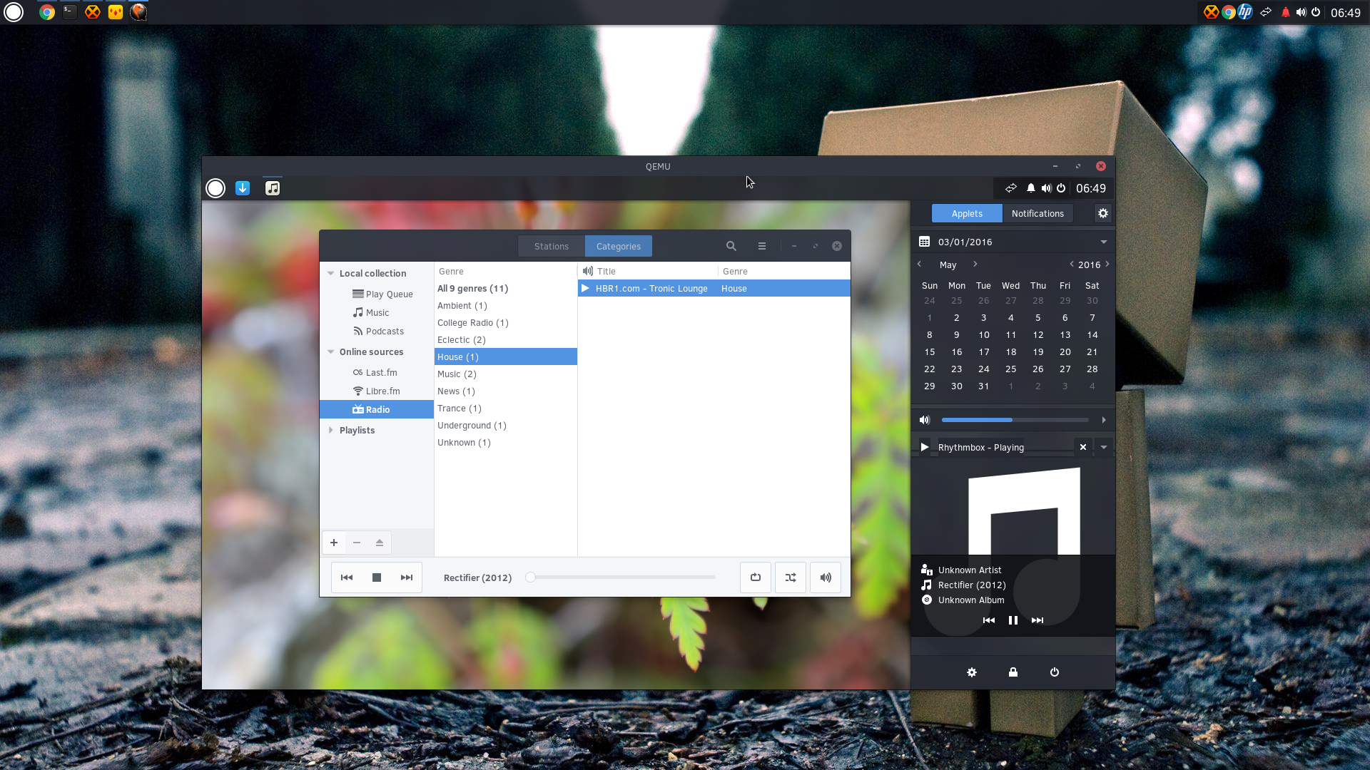Select Trance (1) genre
The width and height of the screenshot is (1370, 770).
[506, 408]
